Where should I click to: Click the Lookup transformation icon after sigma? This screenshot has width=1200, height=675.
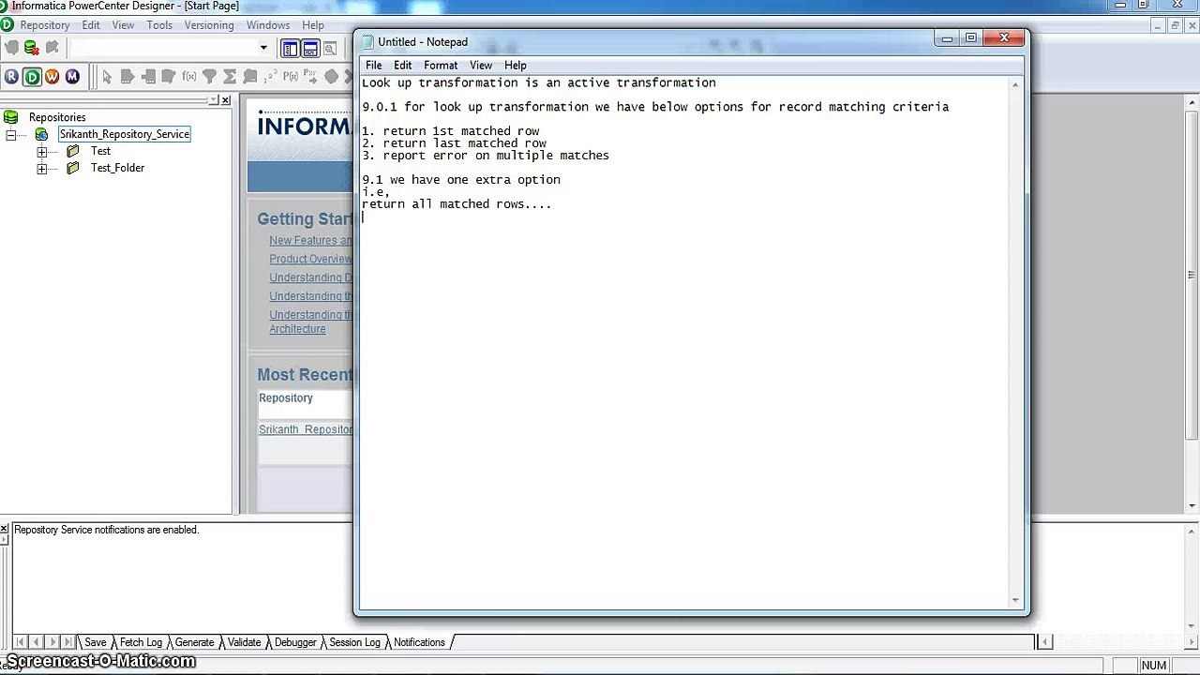[x=250, y=77]
